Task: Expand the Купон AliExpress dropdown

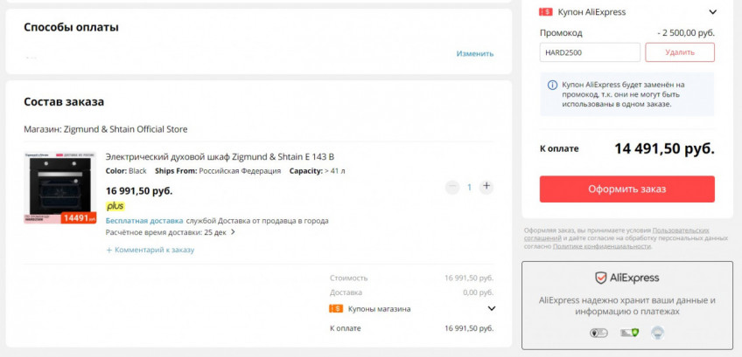Action: [712, 12]
